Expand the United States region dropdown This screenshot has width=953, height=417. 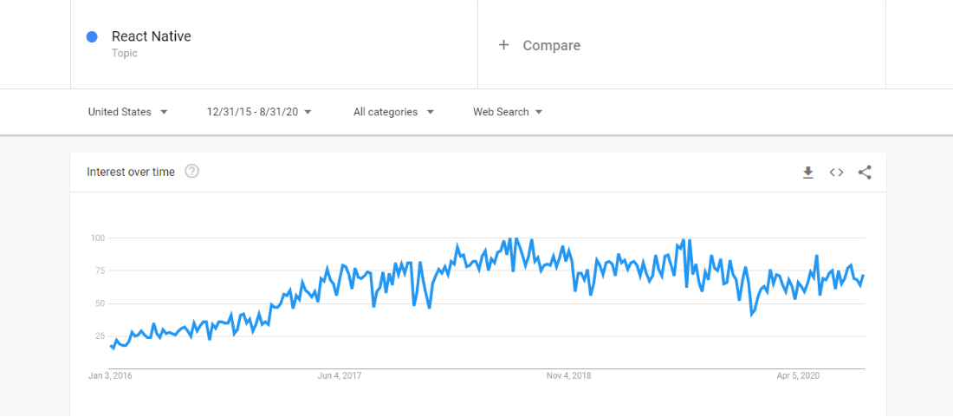click(127, 112)
